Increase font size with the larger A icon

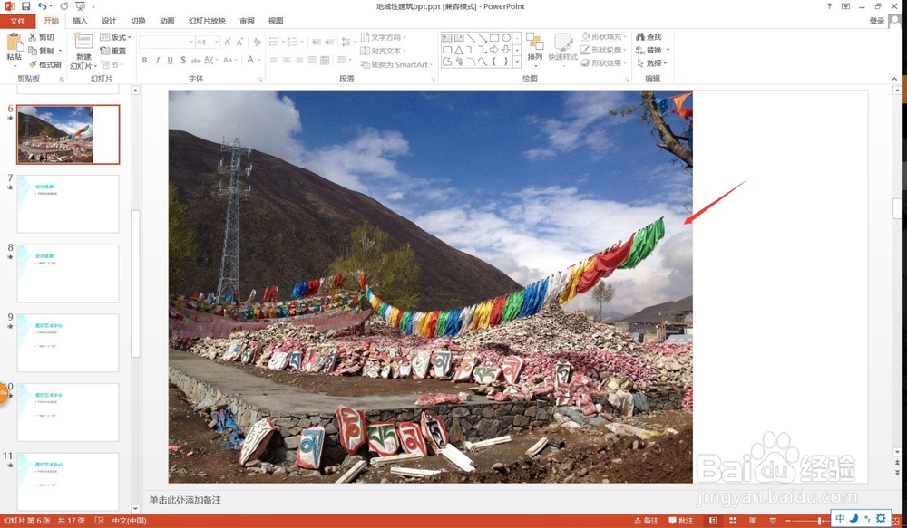228,43
